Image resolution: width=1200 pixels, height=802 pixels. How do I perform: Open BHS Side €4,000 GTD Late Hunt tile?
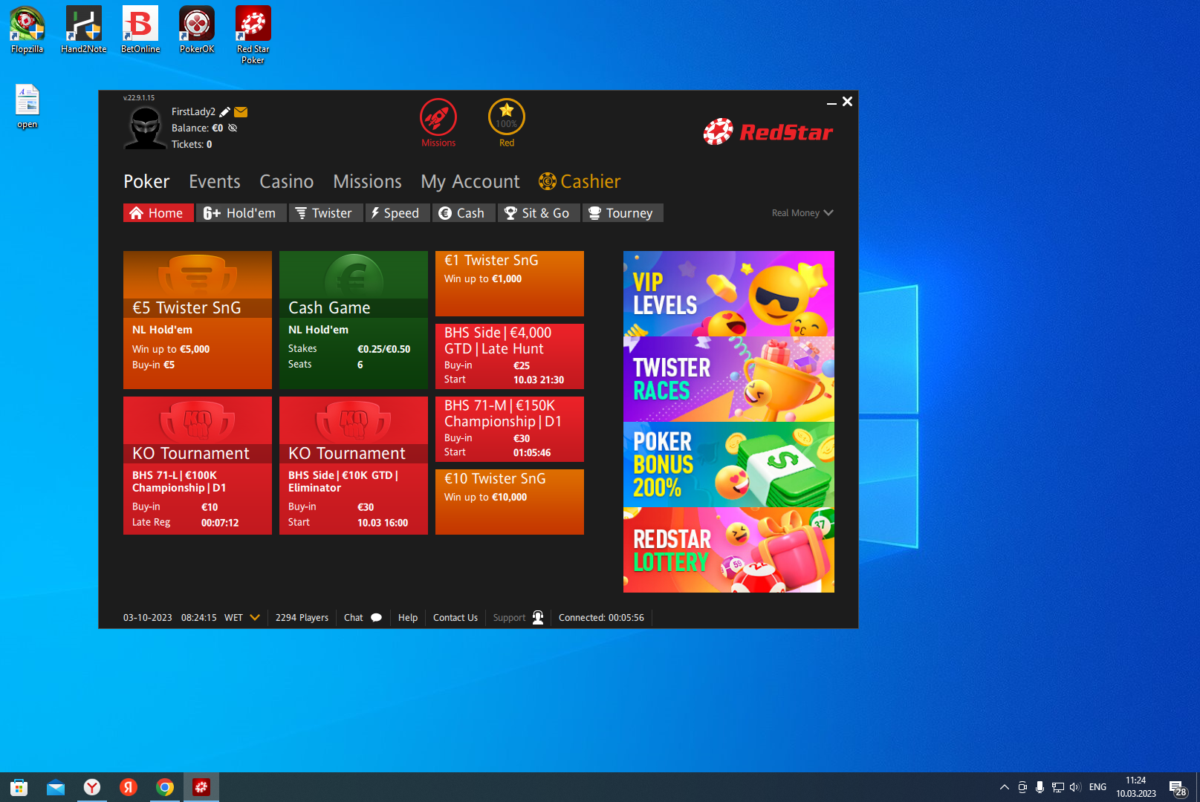(510, 356)
